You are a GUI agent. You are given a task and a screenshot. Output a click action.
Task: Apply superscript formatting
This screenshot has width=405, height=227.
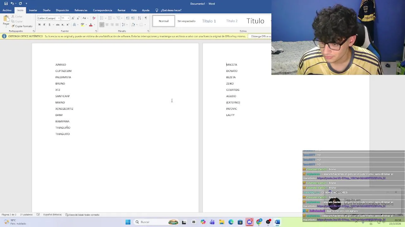pos(68,25)
